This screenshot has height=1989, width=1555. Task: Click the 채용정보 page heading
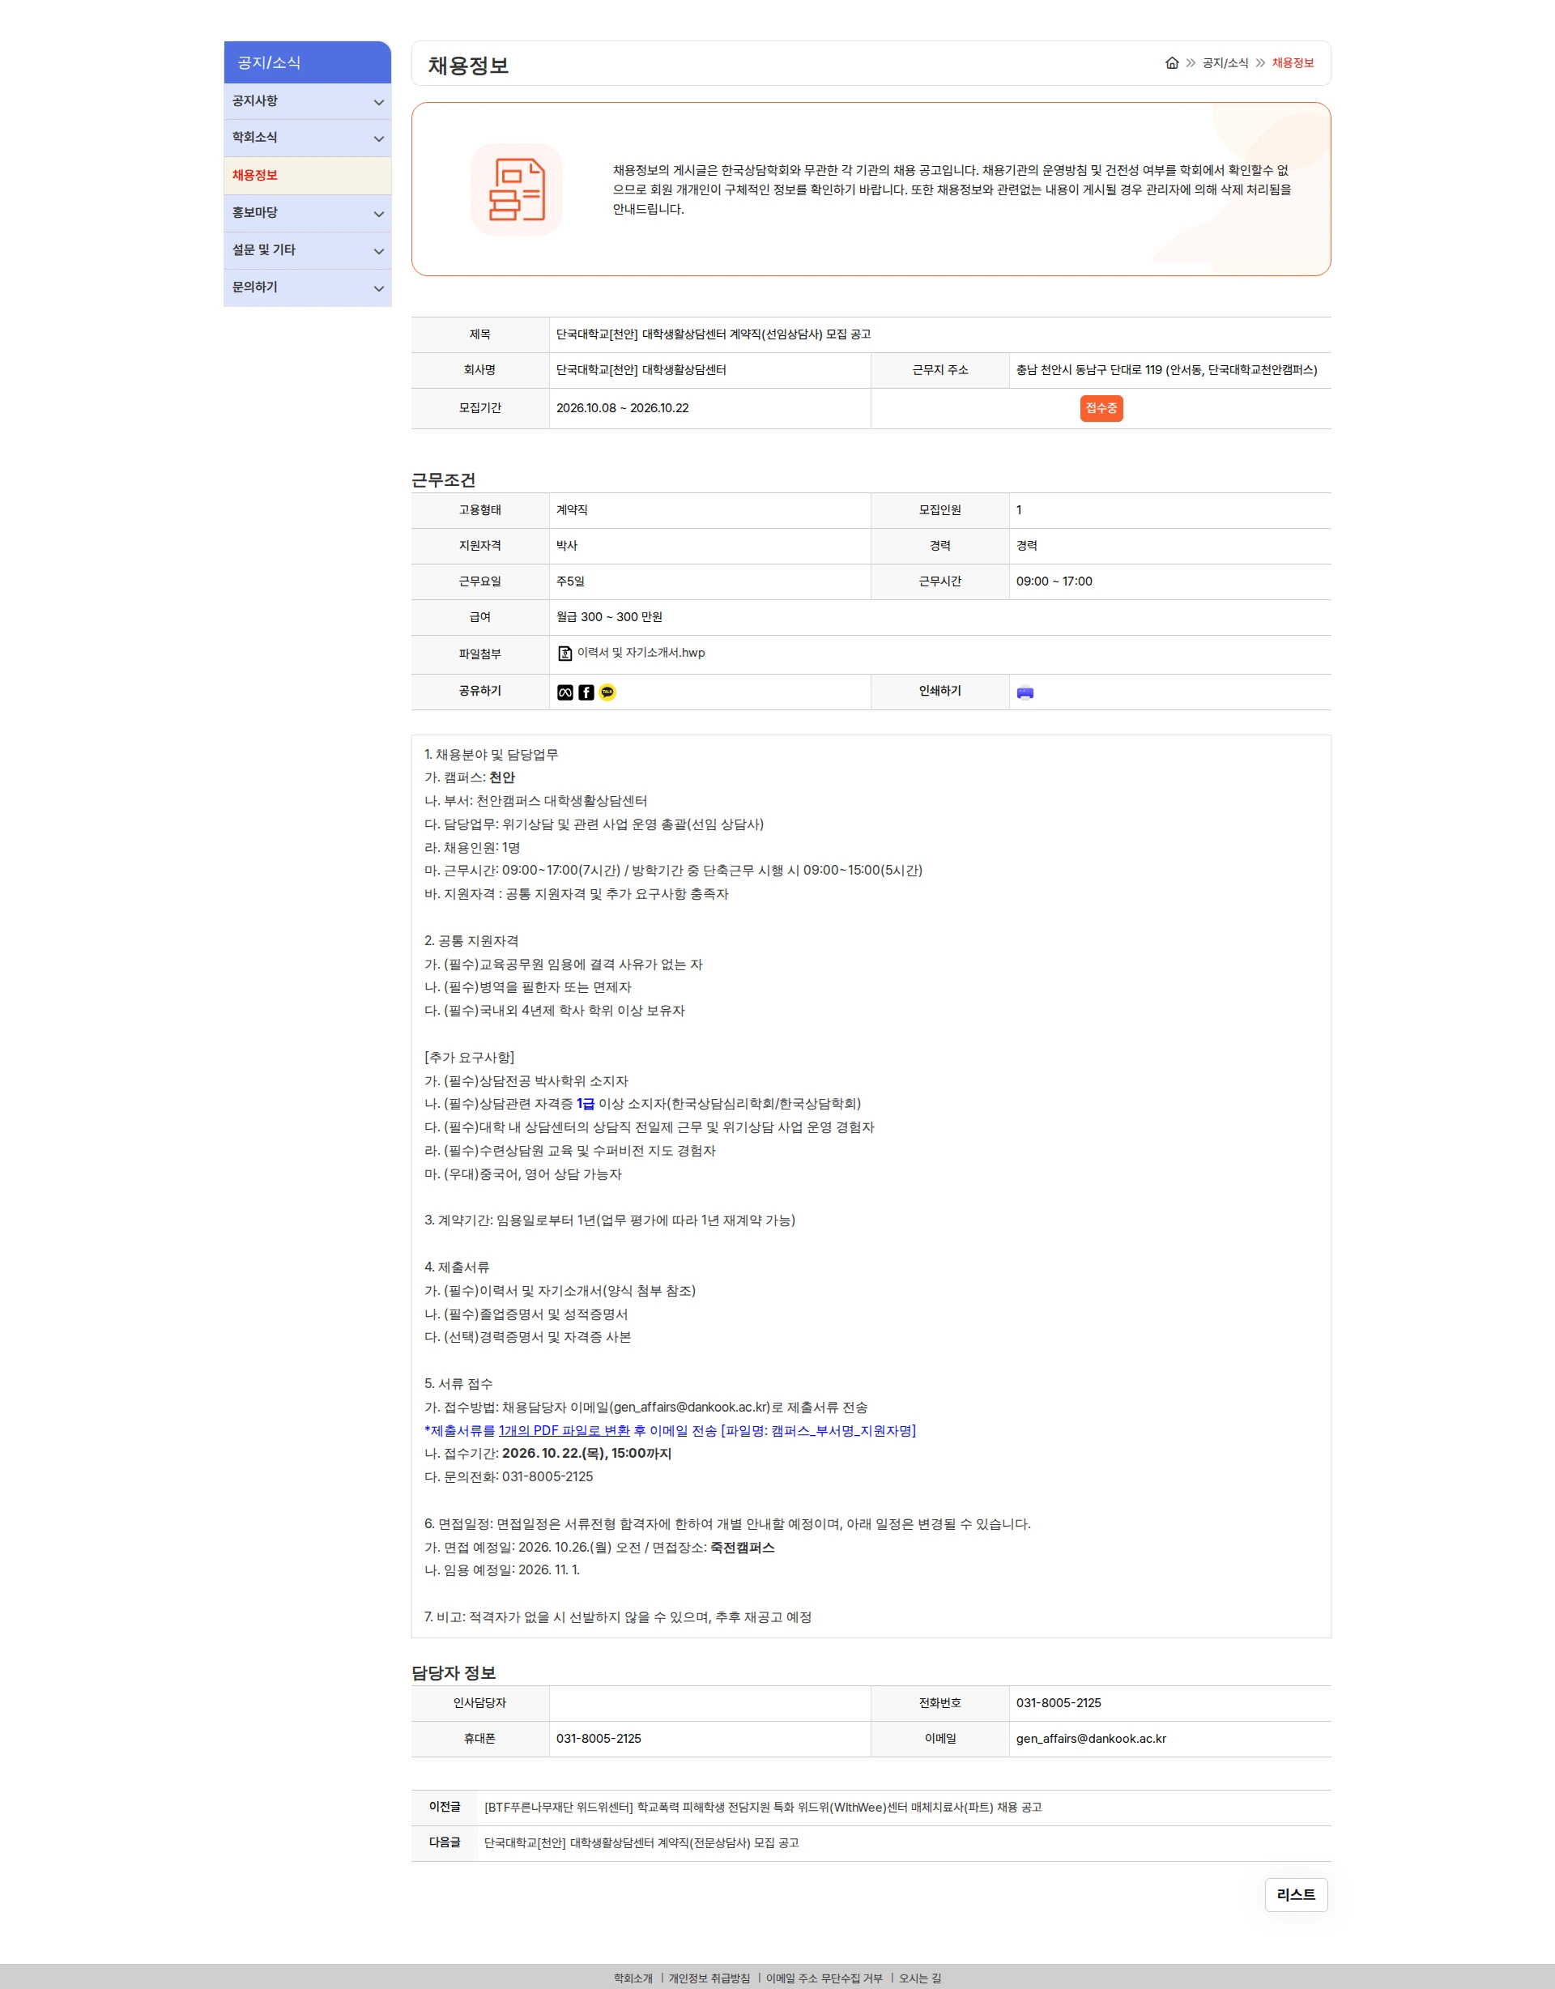tap(468, 66)
